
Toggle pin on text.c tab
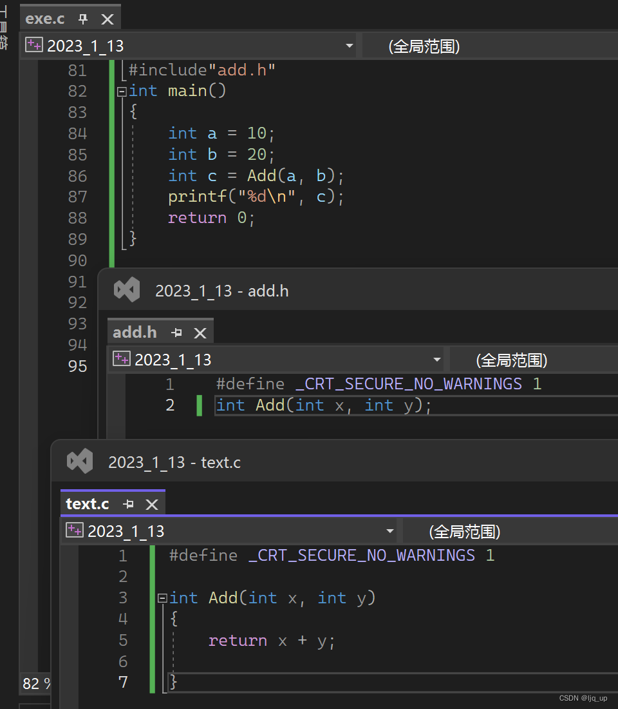point(129,504)
